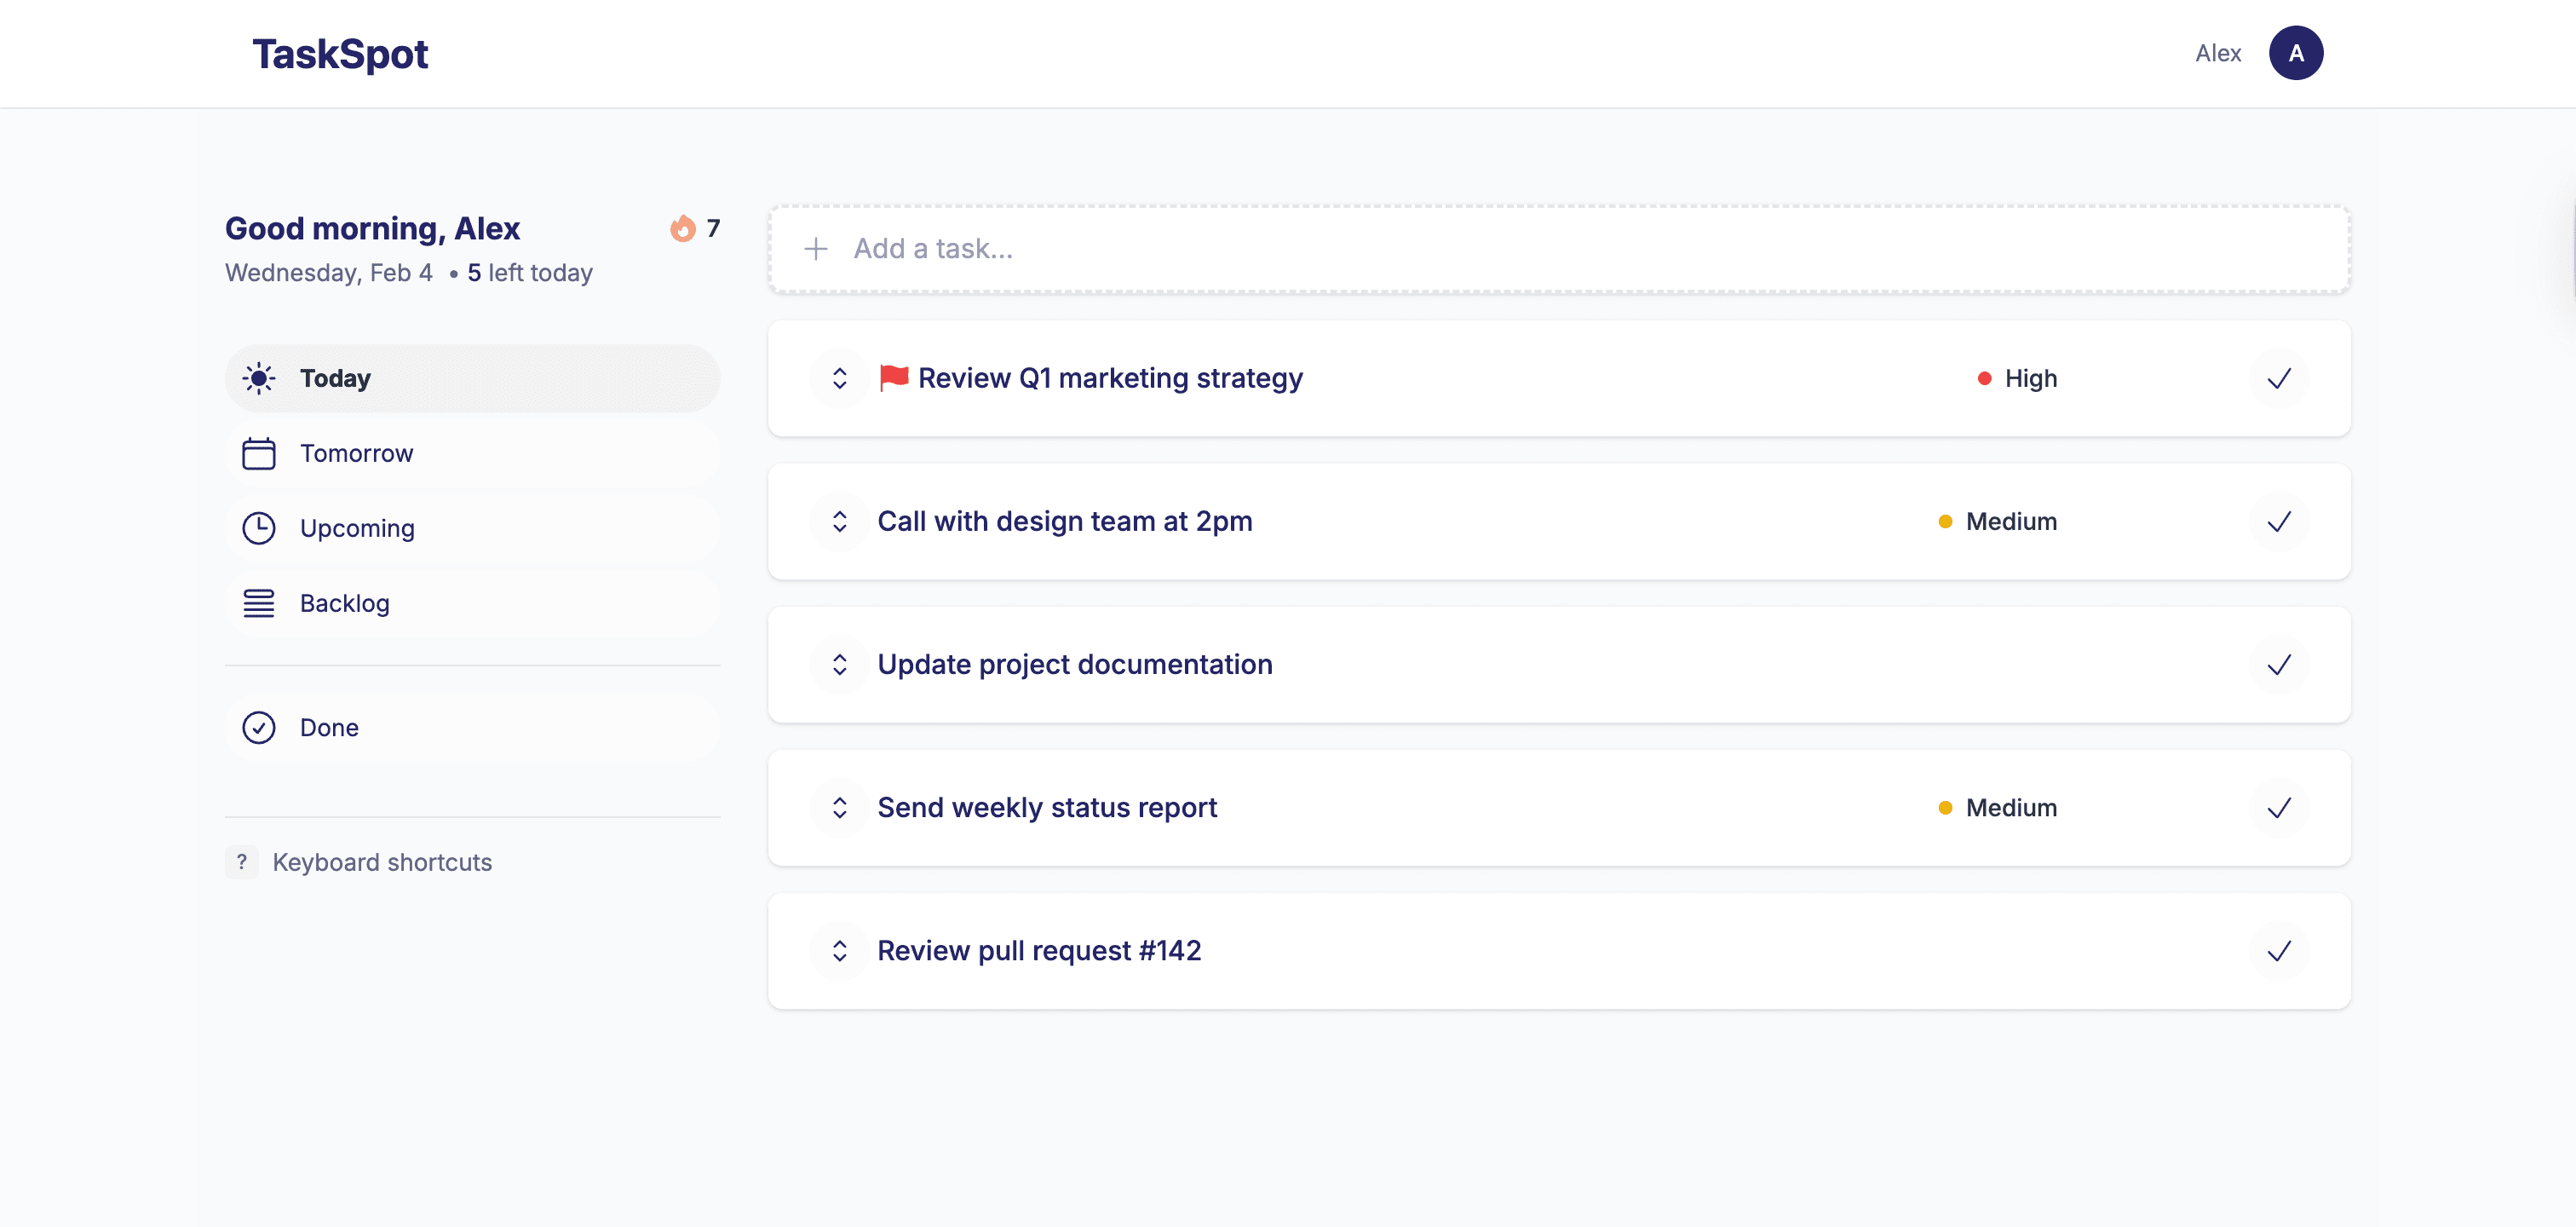Image resolution: width=2576 pixels, height=1227 pixels.
Task: Click the reorder arrows on Send weekly status report
Action: pyautogui.click(x=838, y=807)
